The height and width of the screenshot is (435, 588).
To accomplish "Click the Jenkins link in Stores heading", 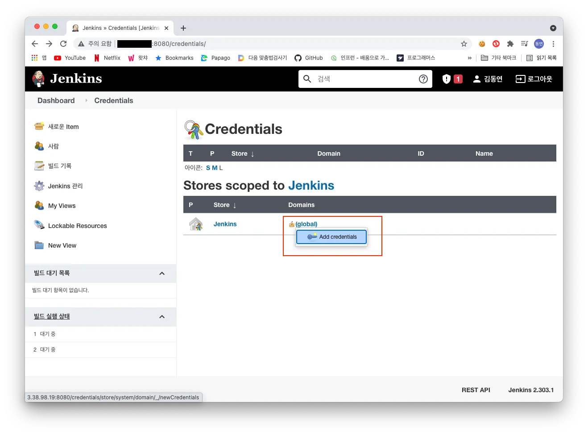I will [x=311, y=186].
